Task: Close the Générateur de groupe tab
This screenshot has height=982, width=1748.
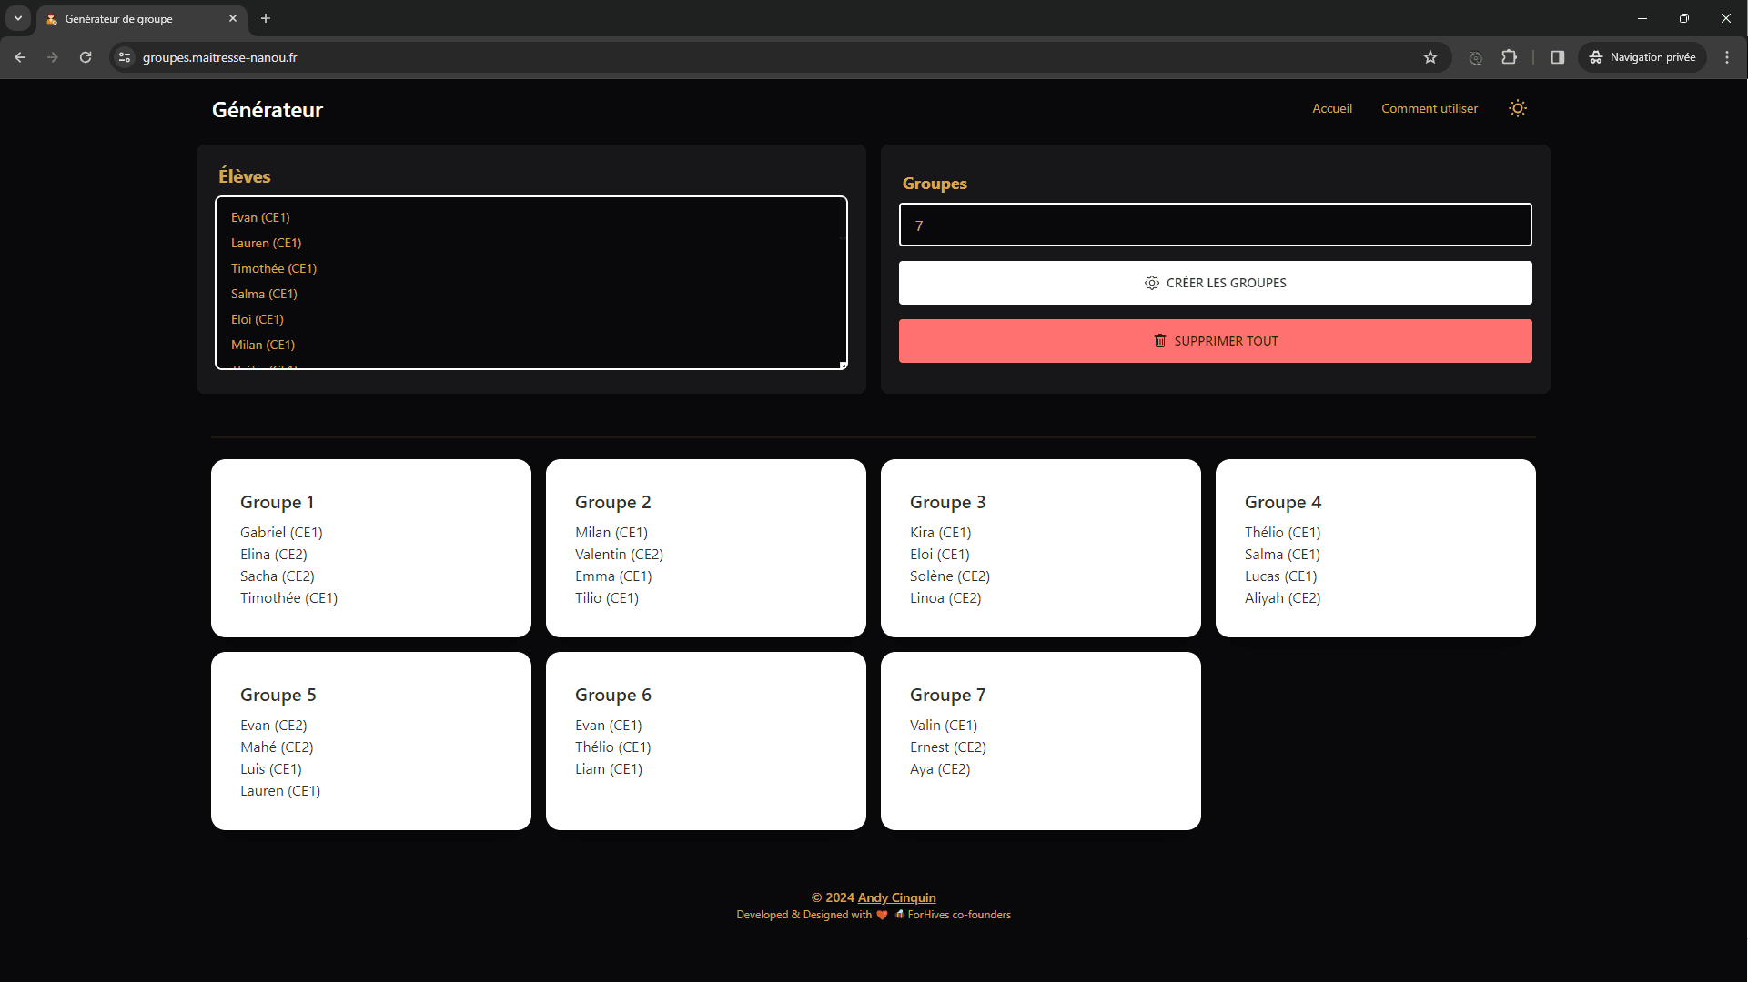Action: [233, 18]
